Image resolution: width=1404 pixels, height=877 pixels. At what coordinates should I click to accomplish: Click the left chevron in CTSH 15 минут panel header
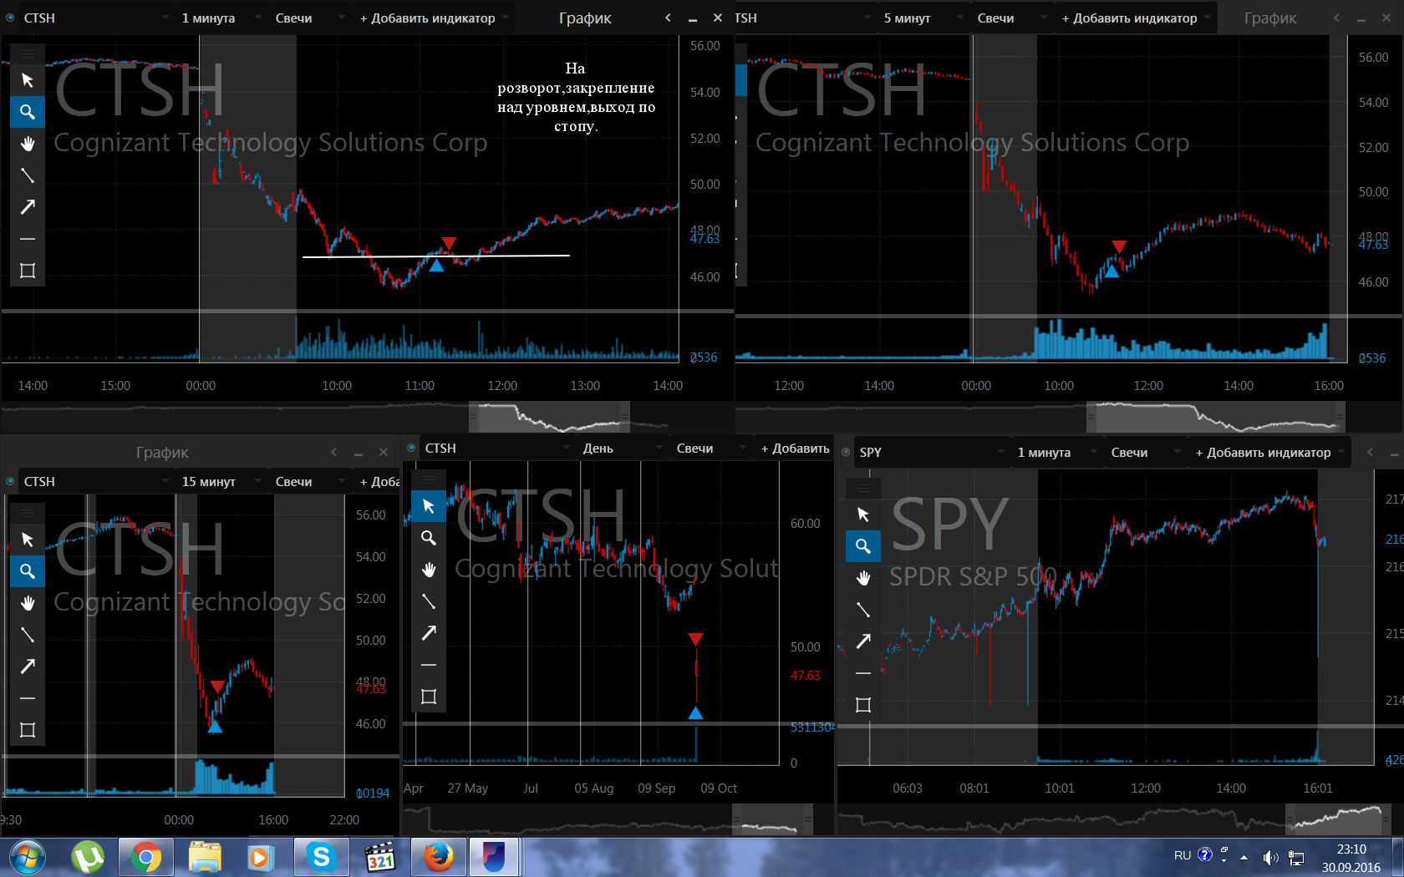coord(333,452)
